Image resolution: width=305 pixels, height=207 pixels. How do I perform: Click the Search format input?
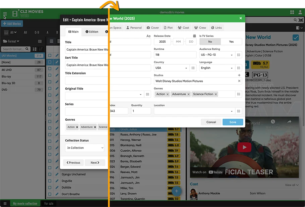[x=15, y=49]
